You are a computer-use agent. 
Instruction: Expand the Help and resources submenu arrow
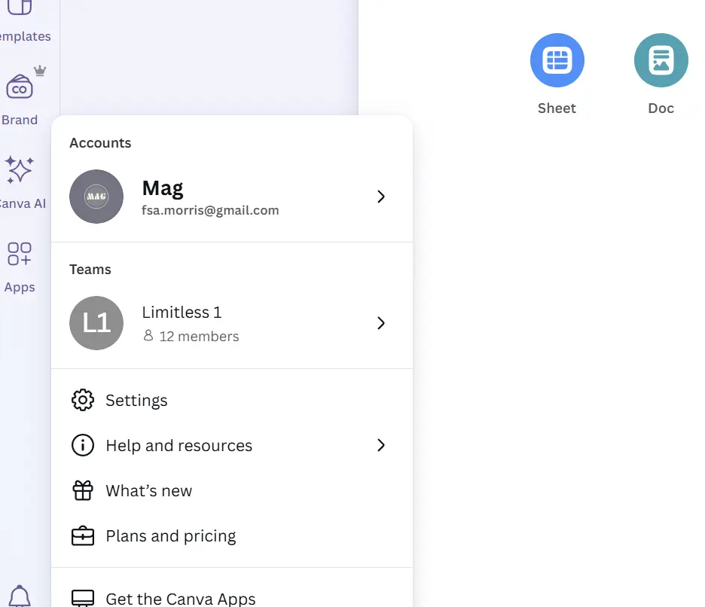tap(381, 445)
